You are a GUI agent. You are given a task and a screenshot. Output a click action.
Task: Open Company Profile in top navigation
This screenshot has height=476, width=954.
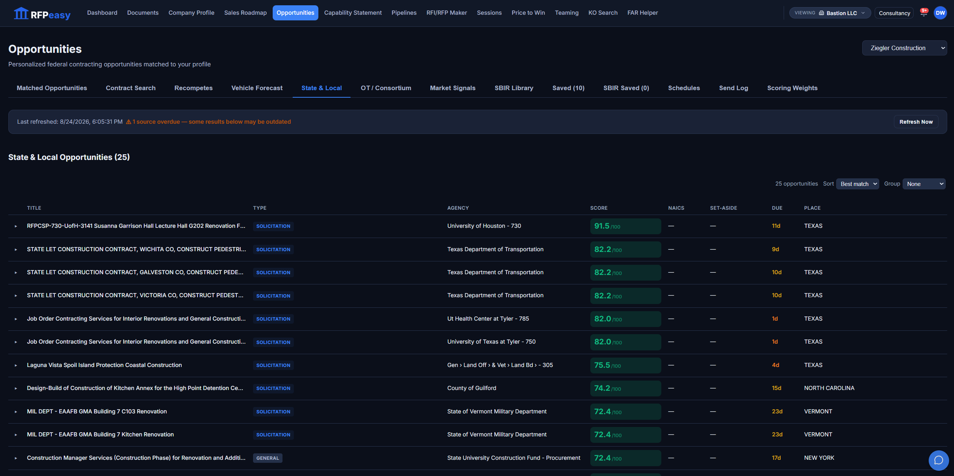(x=191, y=13)
